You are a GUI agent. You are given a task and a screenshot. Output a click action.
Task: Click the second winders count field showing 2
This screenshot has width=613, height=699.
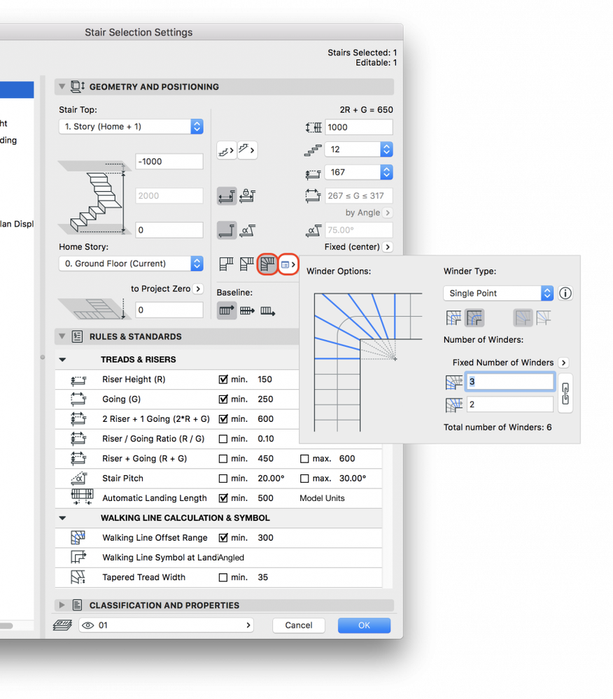point(510,405)
